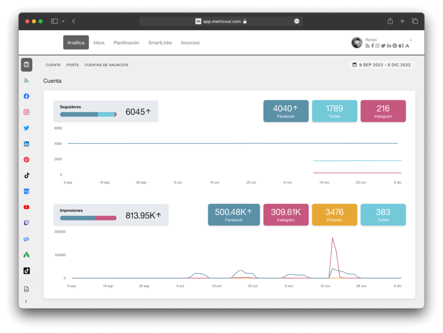
Task: Click the LinkedIn sidebar icon
Action: point(26,144)
